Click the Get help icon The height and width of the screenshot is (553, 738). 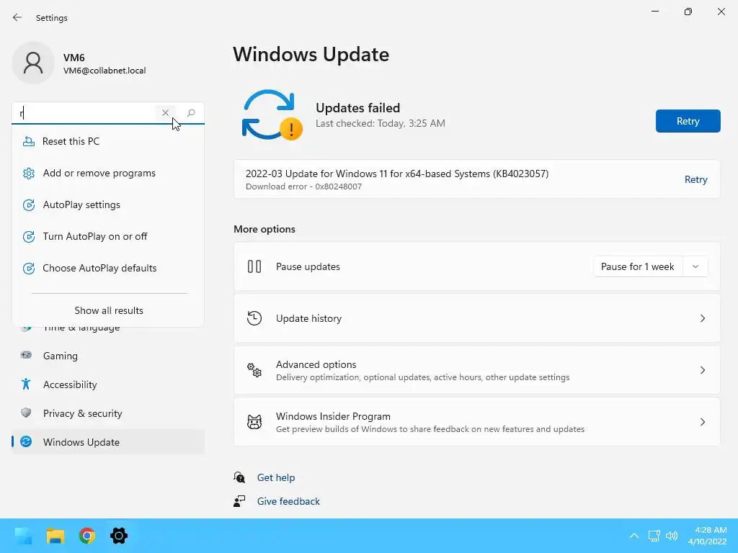239,477
